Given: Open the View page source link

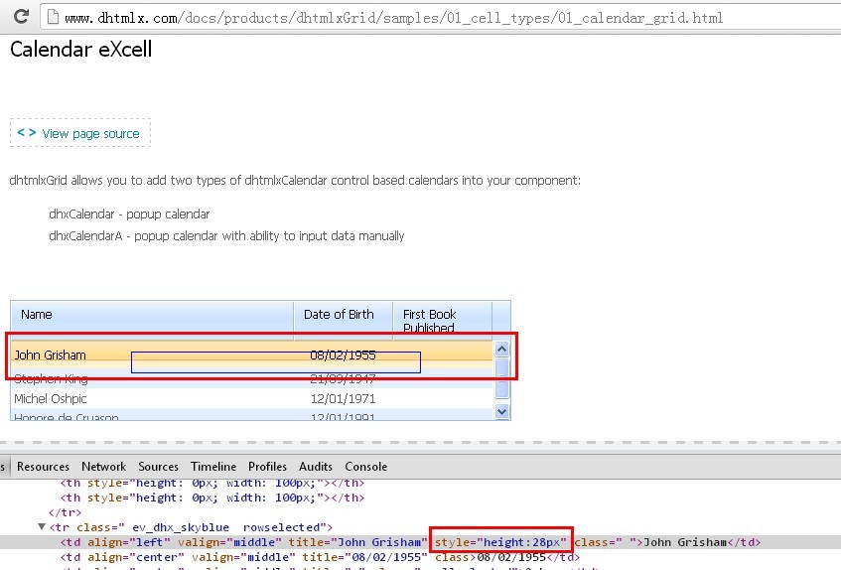Looking at the screenshot, I should (x=90, y=133).
